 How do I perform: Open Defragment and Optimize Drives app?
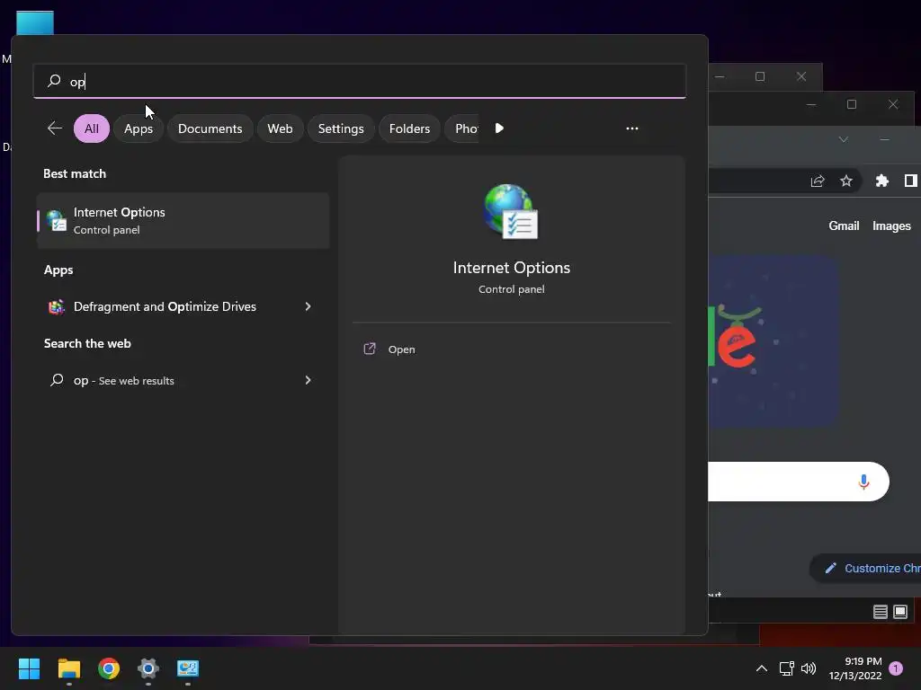183,306
